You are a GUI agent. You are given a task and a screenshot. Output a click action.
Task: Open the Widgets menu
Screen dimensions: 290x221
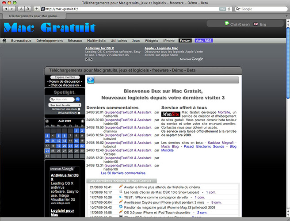151,41
